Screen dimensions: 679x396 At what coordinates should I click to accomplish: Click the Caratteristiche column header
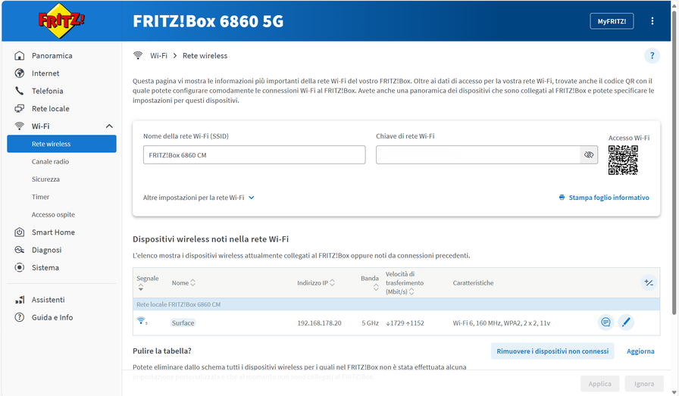coord(473,282)
